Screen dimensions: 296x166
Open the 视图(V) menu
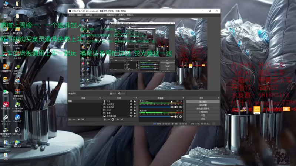pos(88,15)
